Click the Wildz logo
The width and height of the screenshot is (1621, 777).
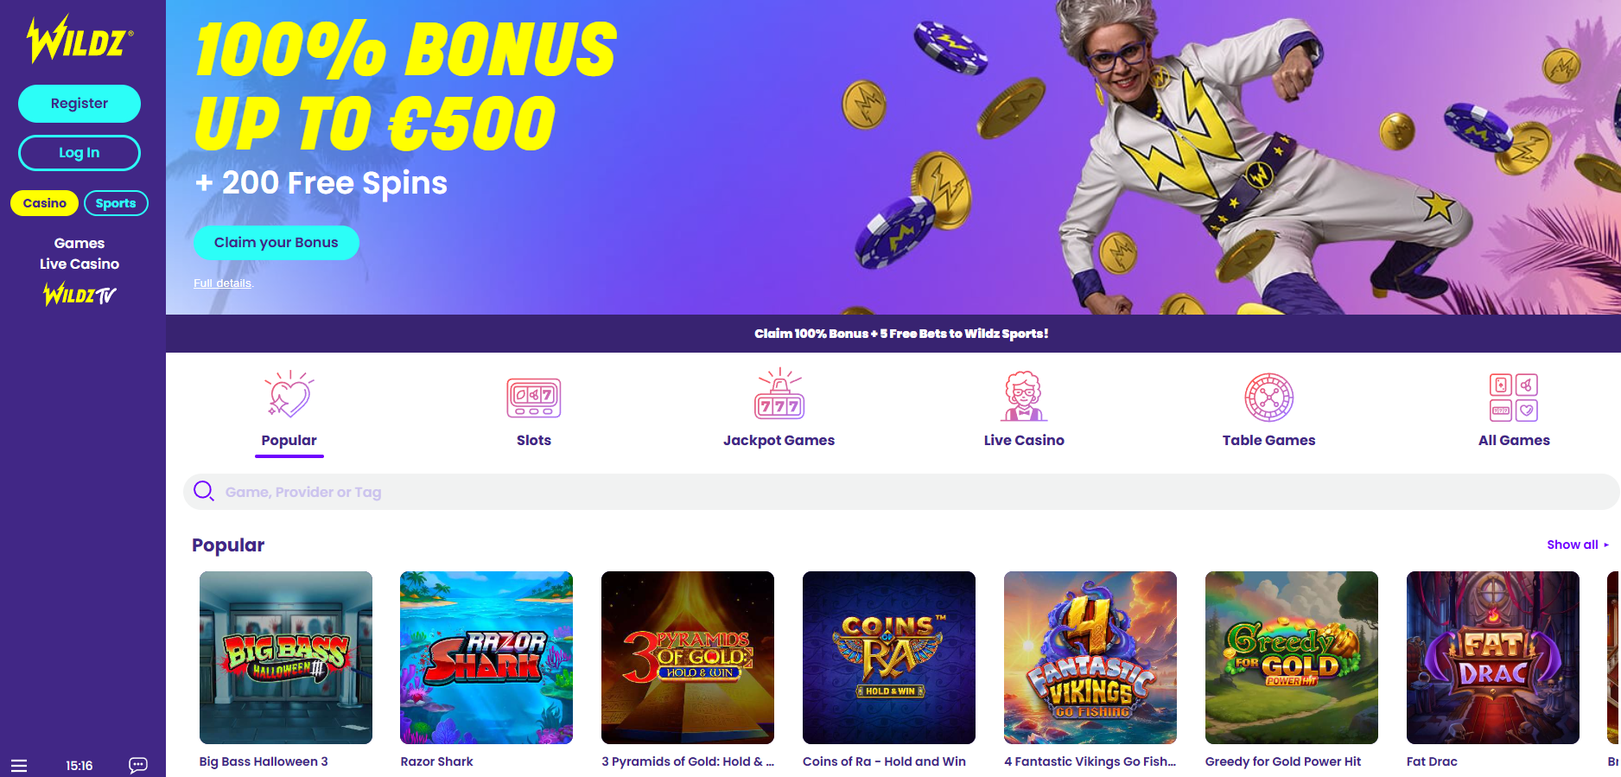79,40
